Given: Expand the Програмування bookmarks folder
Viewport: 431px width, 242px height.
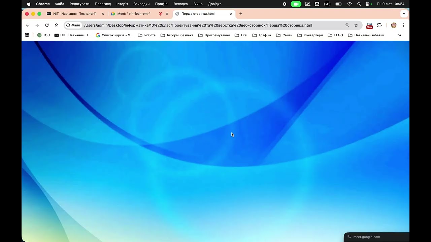Looking at the screenshot, I should [x=214, y=35].
